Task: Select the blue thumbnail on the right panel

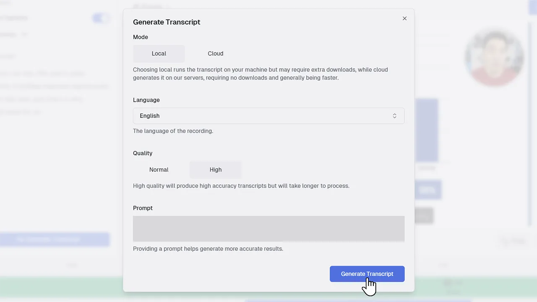Action: pyautogui.click(x=427, y=130)
